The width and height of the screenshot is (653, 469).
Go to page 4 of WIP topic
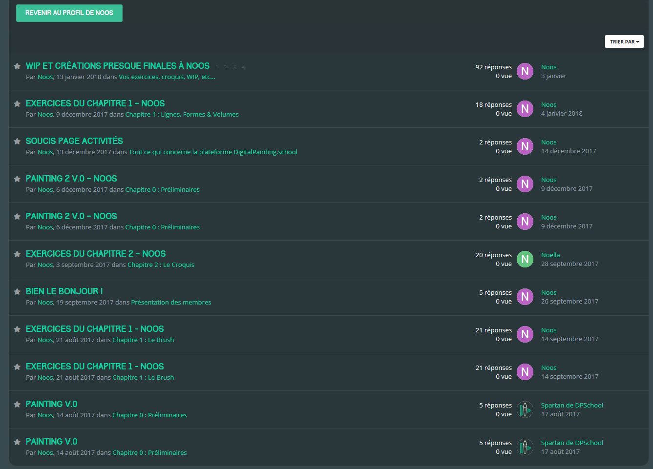[243, 67]
